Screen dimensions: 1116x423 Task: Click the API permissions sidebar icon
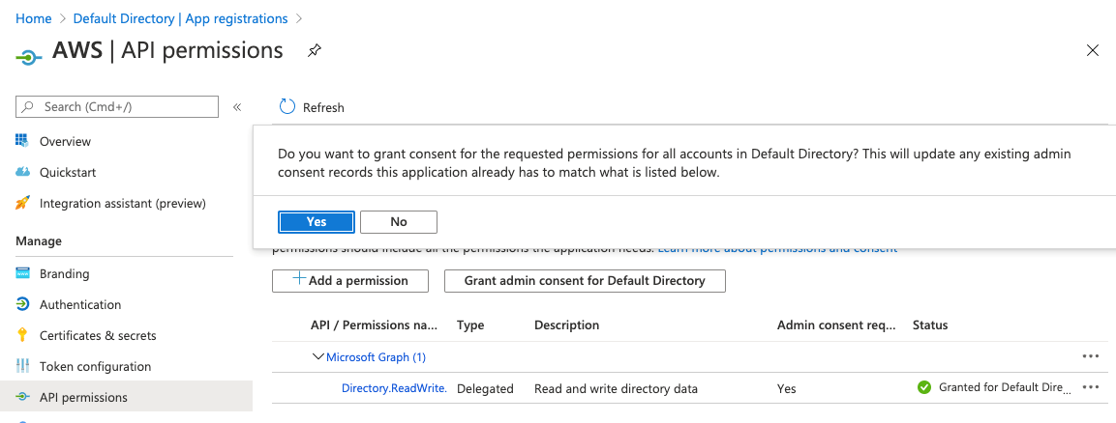coord(22,397)
